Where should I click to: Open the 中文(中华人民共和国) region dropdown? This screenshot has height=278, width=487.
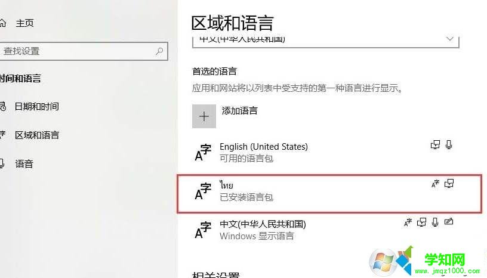325,42
